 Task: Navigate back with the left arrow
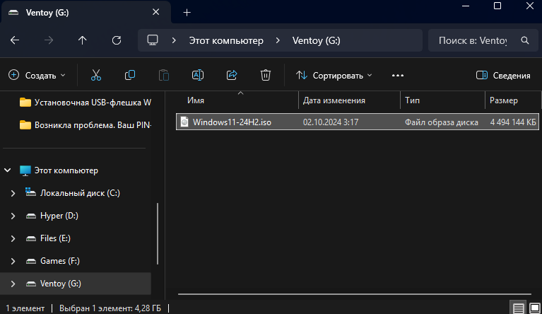click(x=15, y=40)
